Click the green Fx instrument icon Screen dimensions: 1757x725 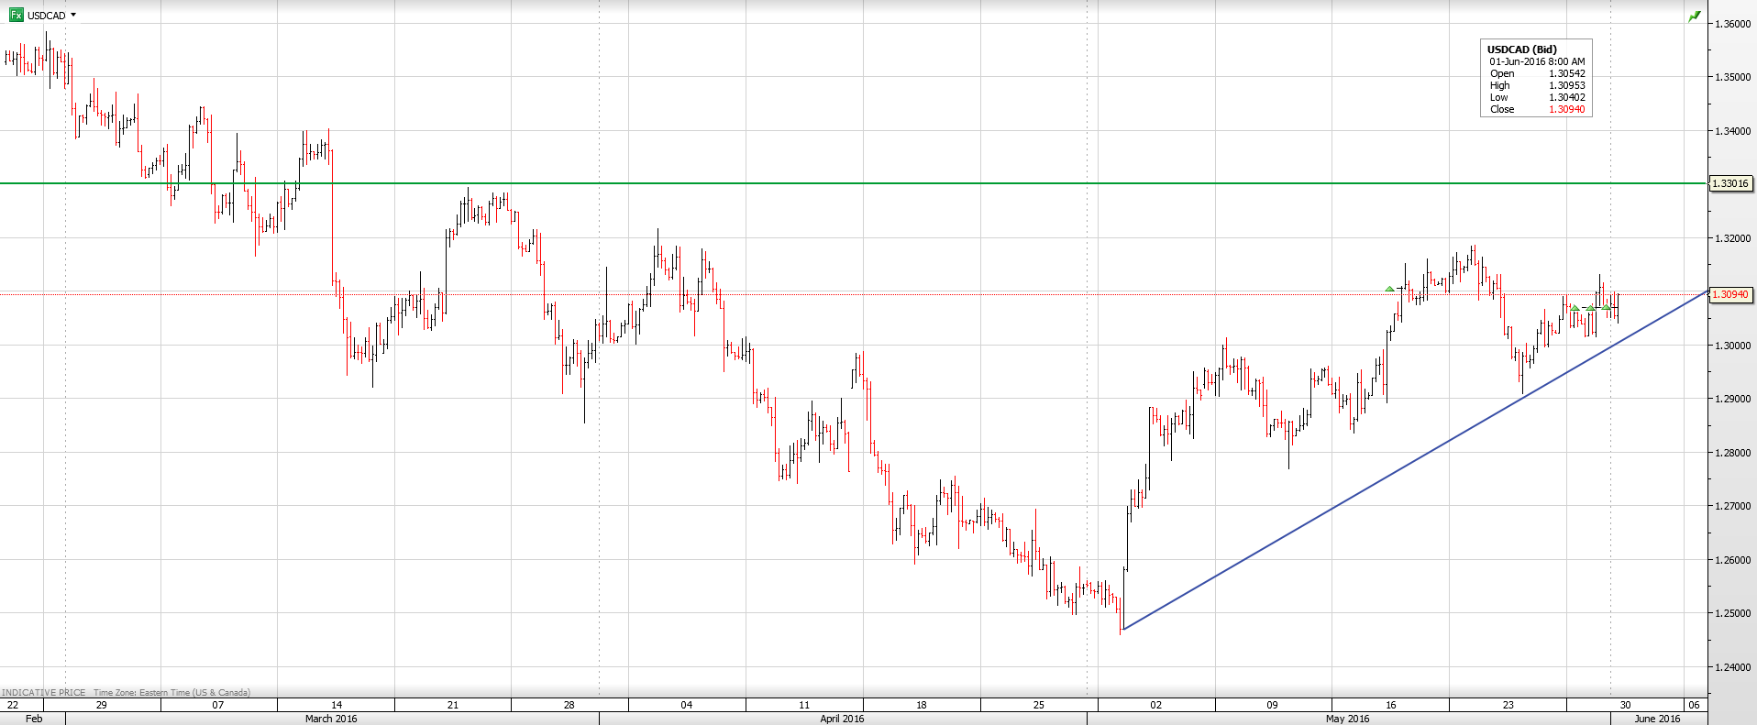point(16,15)
